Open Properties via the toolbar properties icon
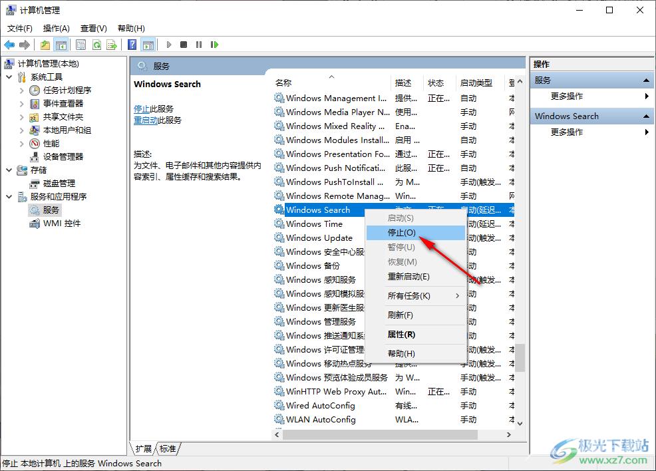Screen dimensions: 656x471 click(x=81, y=45)
